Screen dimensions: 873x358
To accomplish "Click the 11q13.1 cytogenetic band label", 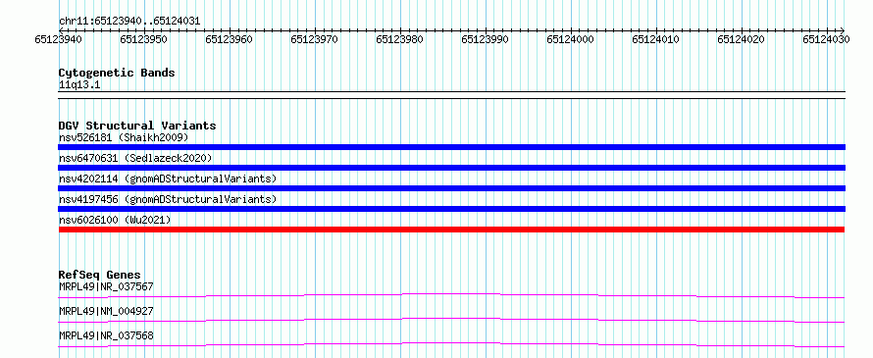I will click(x=79, y=85).
